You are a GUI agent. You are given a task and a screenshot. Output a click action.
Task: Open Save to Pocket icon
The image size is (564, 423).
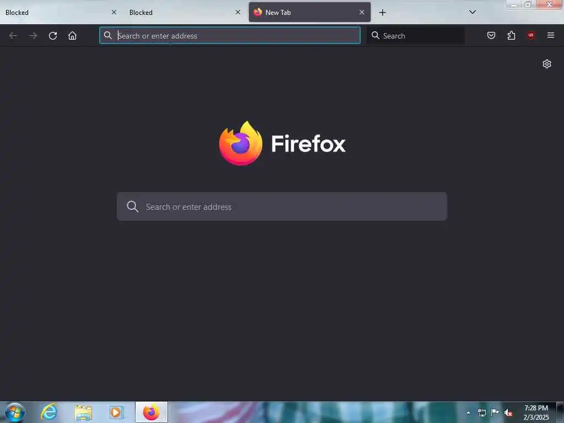(491, 35)
